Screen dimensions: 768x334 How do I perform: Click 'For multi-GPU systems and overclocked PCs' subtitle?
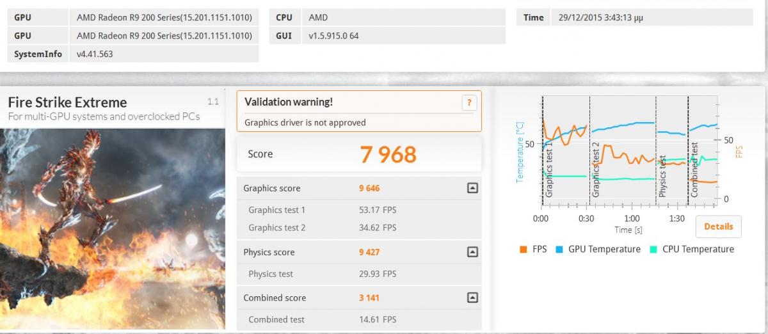pos(104,116)
